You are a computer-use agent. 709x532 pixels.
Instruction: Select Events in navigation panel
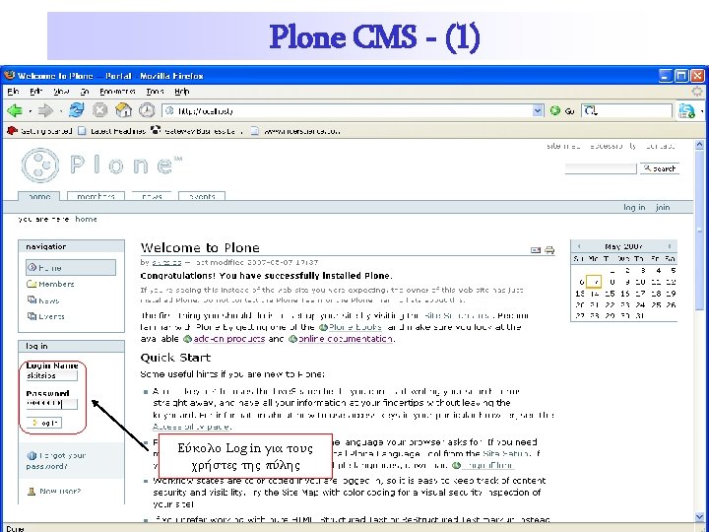click(x=46, y=316)
